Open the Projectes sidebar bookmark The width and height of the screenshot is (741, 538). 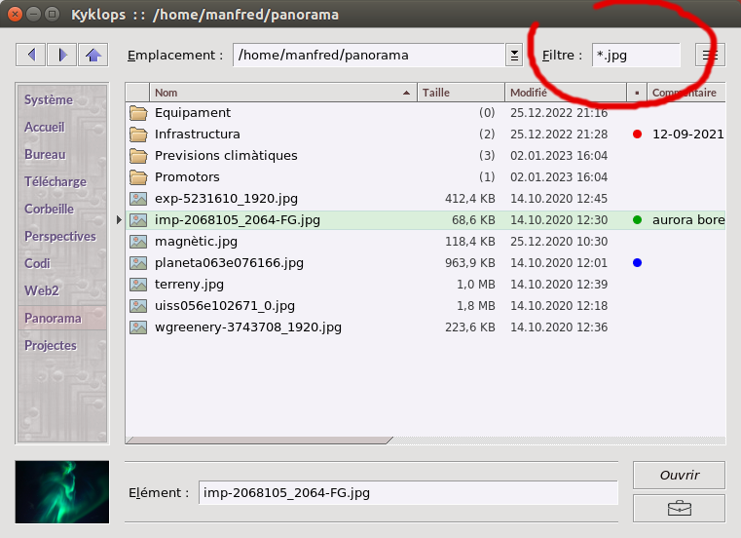(51, 345)
